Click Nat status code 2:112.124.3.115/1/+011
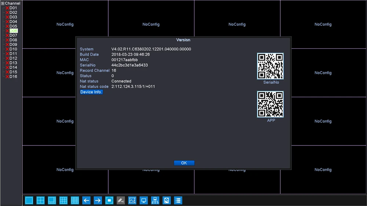The width and height of the screenshot is (367, 206). click(133, 87)
